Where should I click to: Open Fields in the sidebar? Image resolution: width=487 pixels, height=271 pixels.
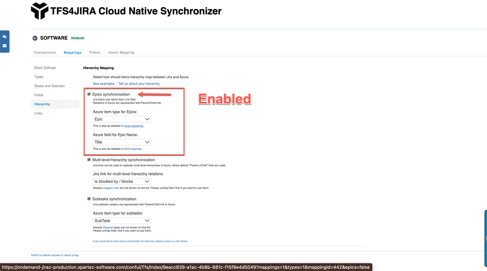pyautogui.click(x=39, y=95)
